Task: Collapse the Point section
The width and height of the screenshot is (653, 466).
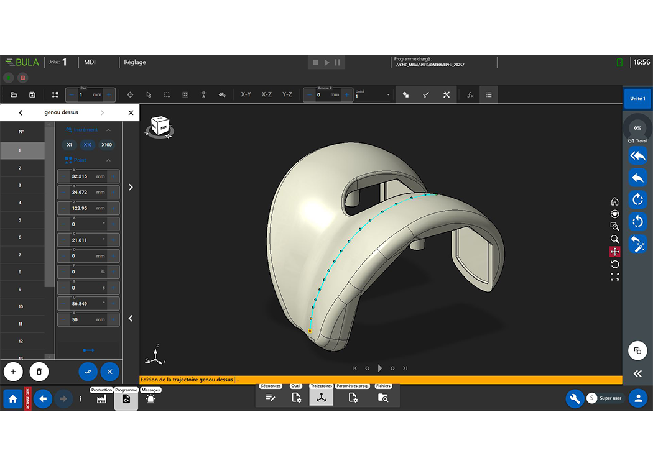Action: pyautogui.click(x=108, y=160)
